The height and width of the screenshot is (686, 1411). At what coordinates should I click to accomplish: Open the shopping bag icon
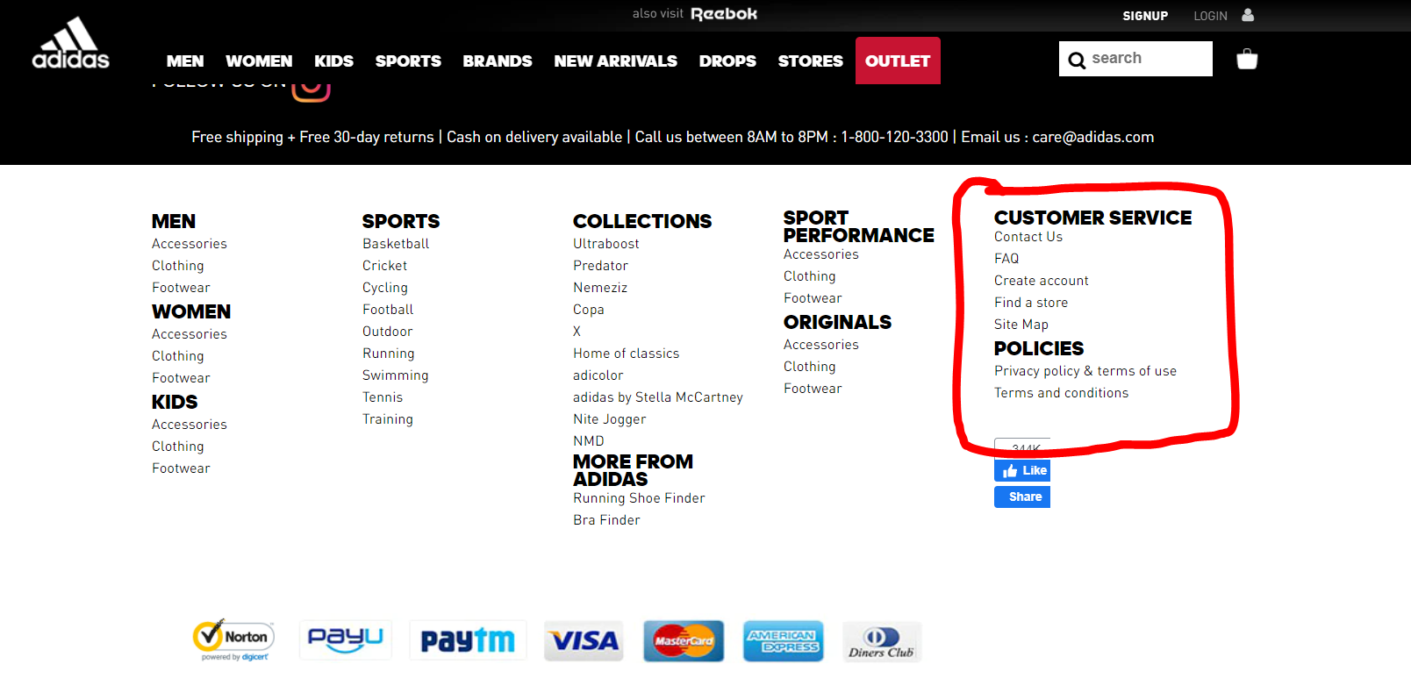click(x=1247, y=59)
